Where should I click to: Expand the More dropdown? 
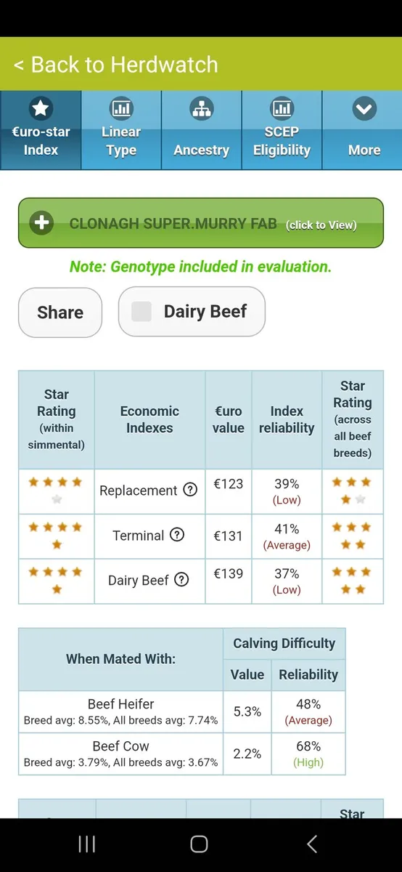pyautogui.click(x=364, y=130)
